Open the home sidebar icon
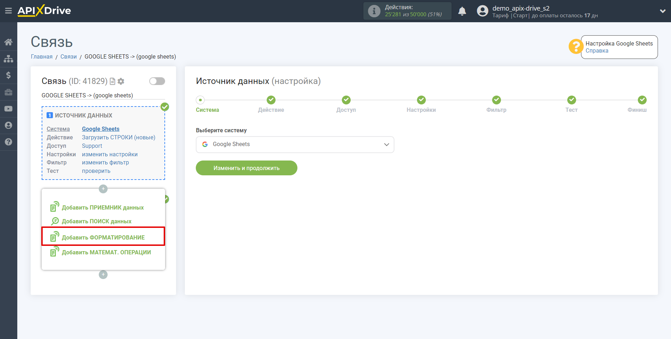This screenshot has width=671, height=339. pos(8,42)
